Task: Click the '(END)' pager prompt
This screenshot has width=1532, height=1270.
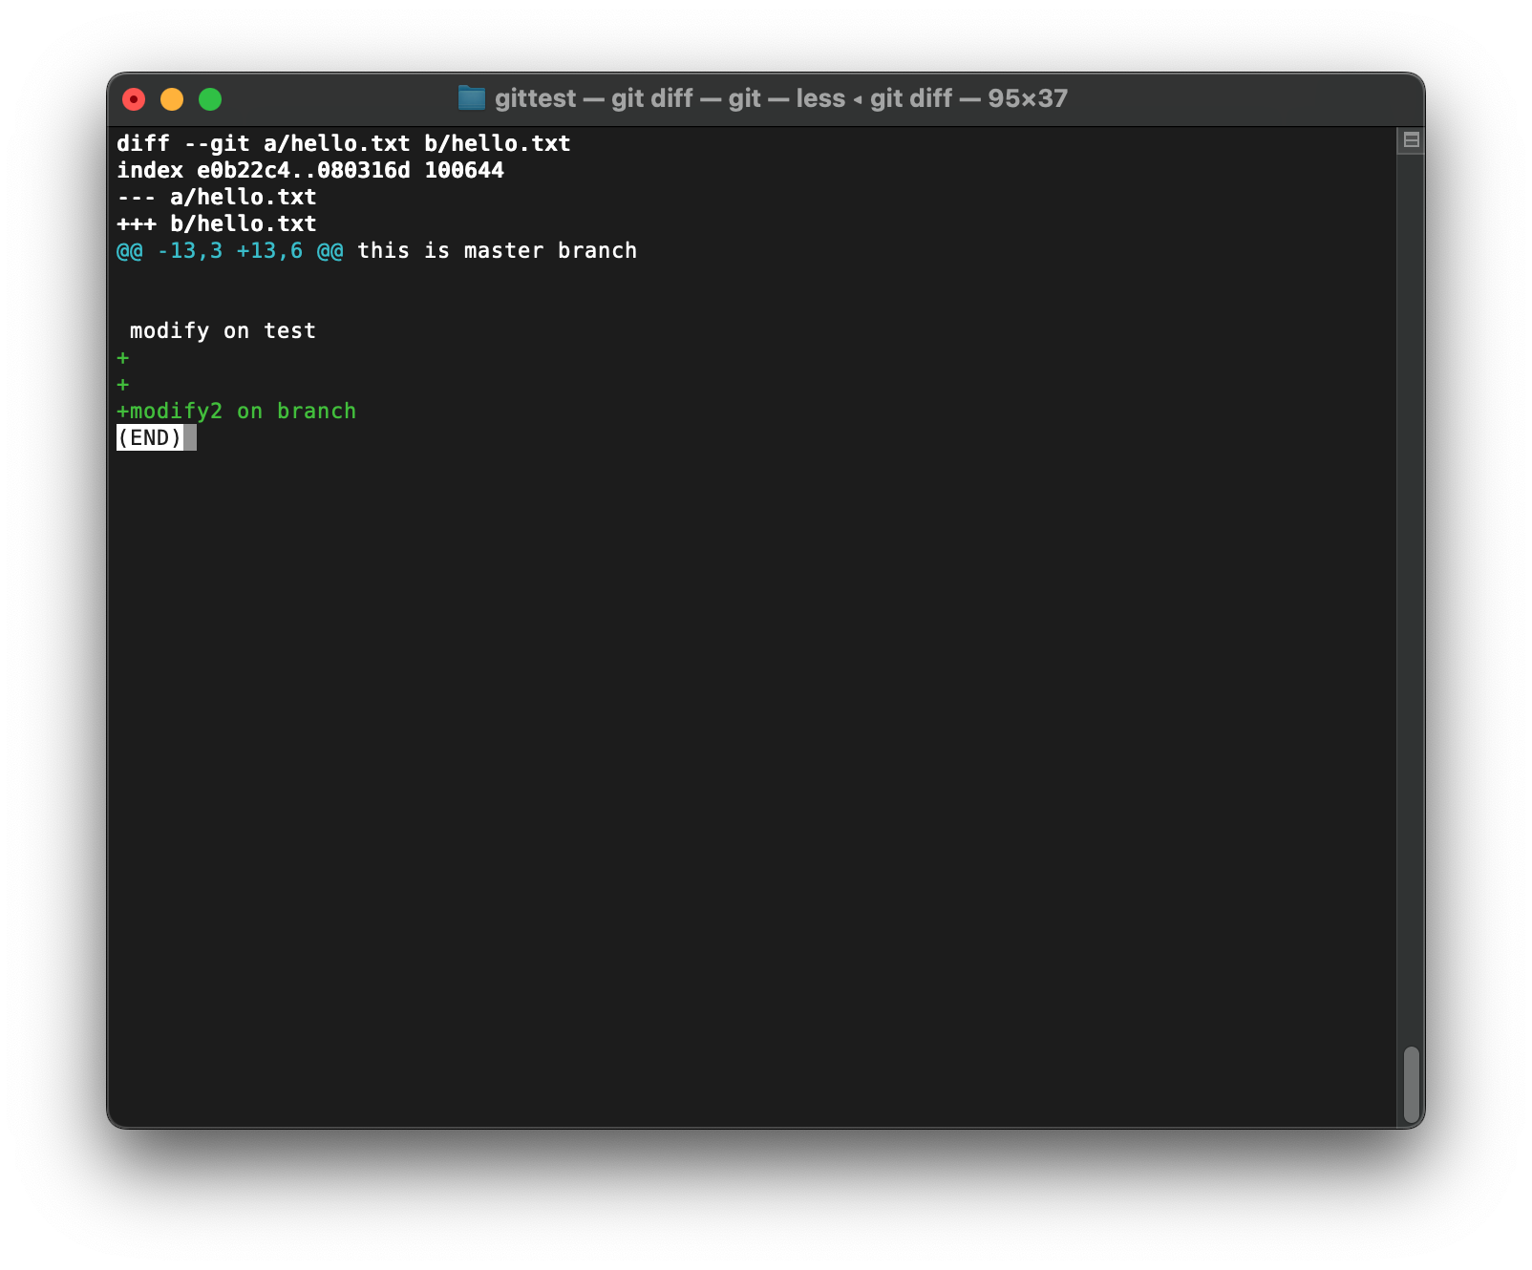Action: (x=150, y=438)
